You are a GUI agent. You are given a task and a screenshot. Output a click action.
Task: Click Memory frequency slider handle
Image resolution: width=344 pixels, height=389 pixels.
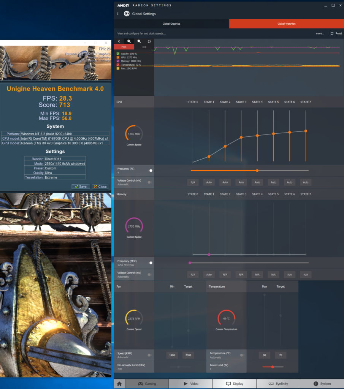[190, 263]
